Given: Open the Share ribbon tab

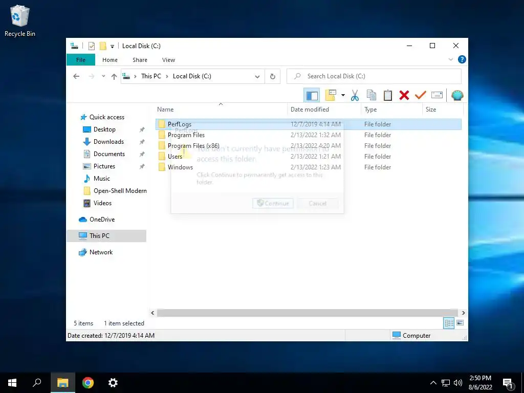Looking at the screenshot, I should [x=140, y=60].
